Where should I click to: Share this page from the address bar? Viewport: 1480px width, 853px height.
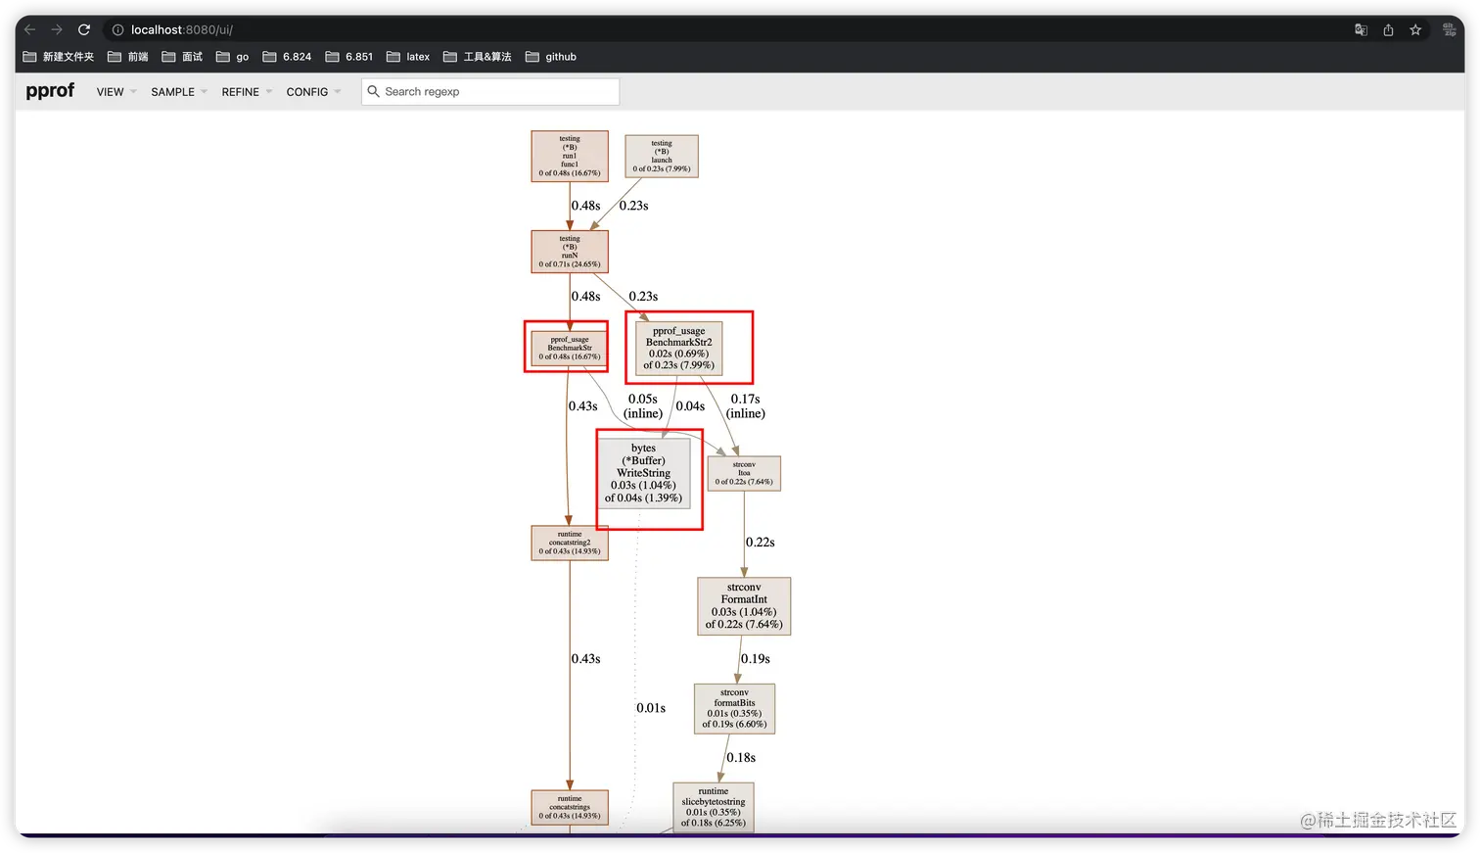1388,29
